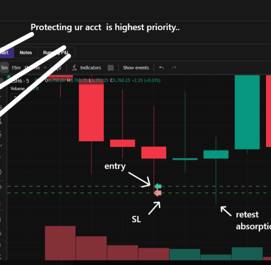Click the OHLC price readout
The width and height of the screenshot is (271, 265).
[x=103, y=81]
